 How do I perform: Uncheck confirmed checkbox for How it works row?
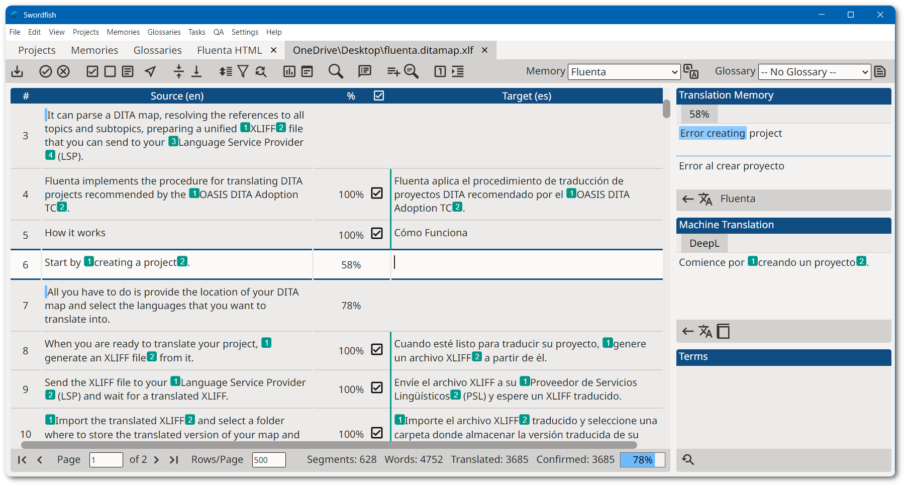[377, 233]
